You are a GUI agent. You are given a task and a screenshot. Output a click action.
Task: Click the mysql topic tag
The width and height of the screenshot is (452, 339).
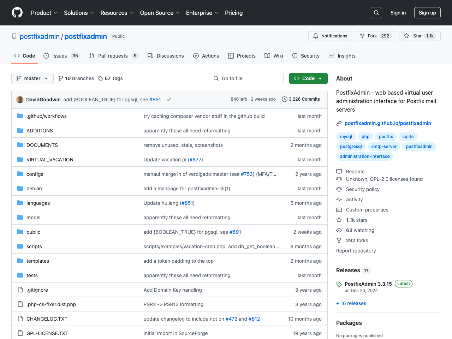[346, 137]
